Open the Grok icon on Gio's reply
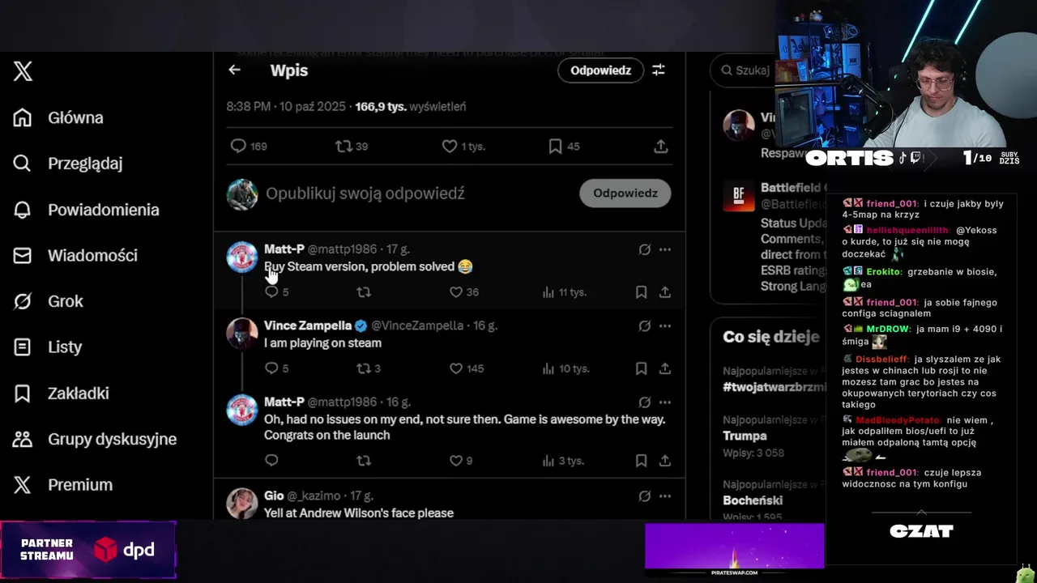1037x583 pixels. pos(645,496)
